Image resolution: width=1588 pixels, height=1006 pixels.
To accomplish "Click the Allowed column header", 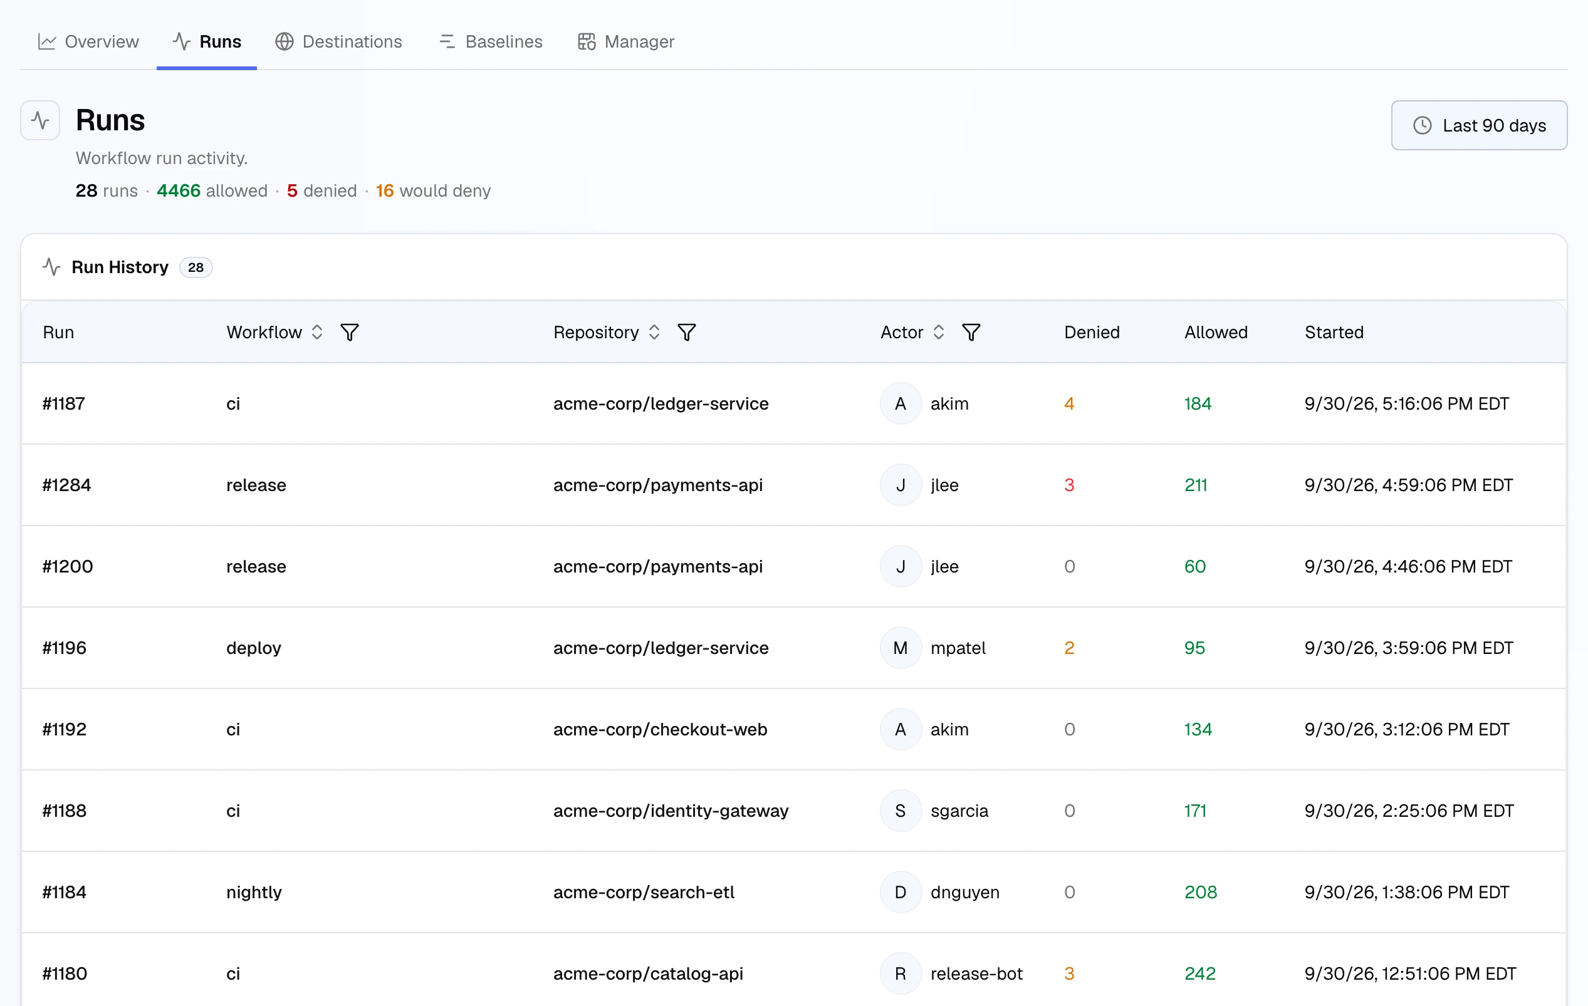I will [1216, 332].
